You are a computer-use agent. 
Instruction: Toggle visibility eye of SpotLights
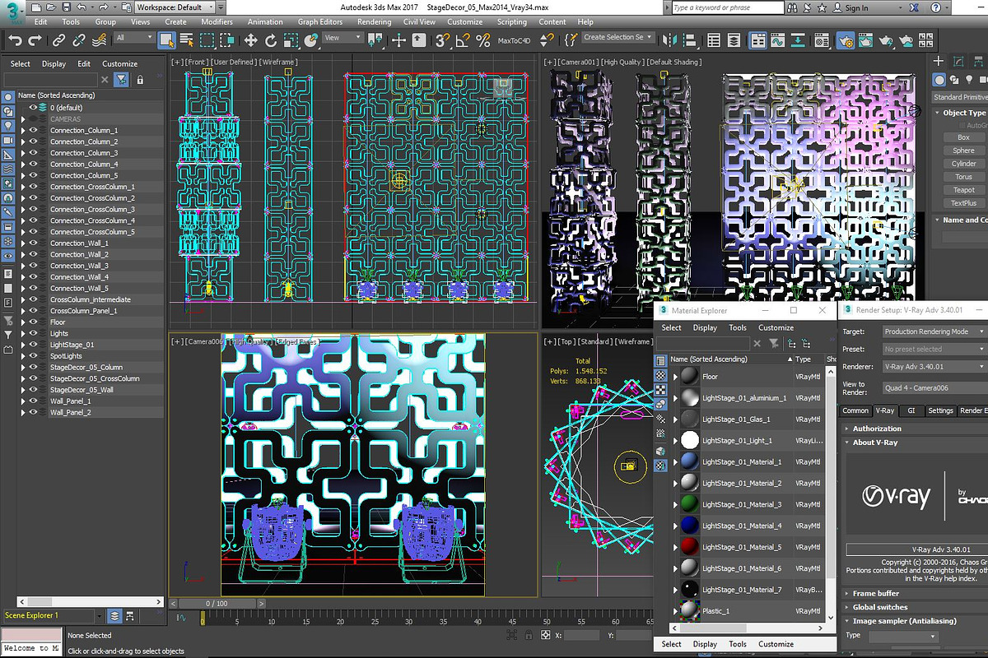34,356
